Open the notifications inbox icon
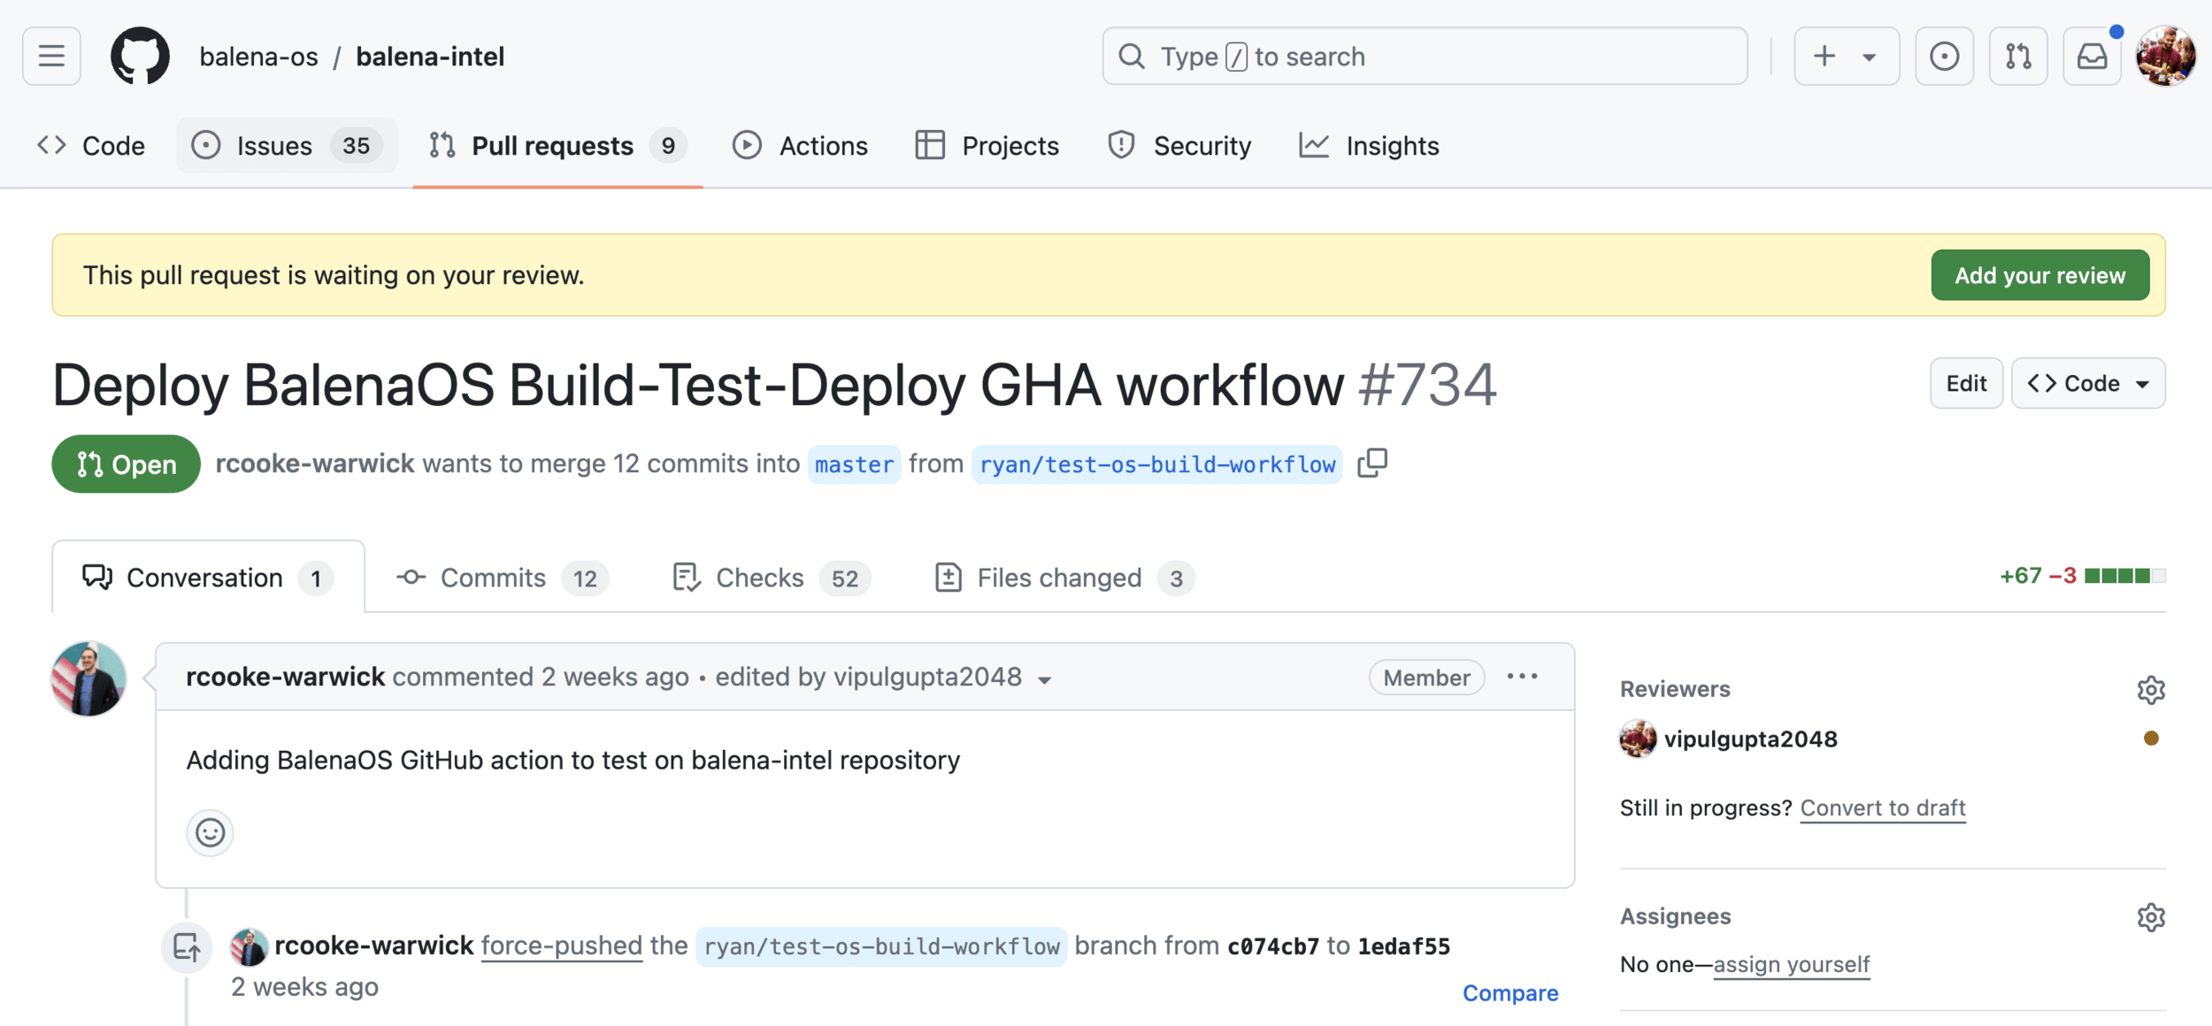 tap(2092, 57)
